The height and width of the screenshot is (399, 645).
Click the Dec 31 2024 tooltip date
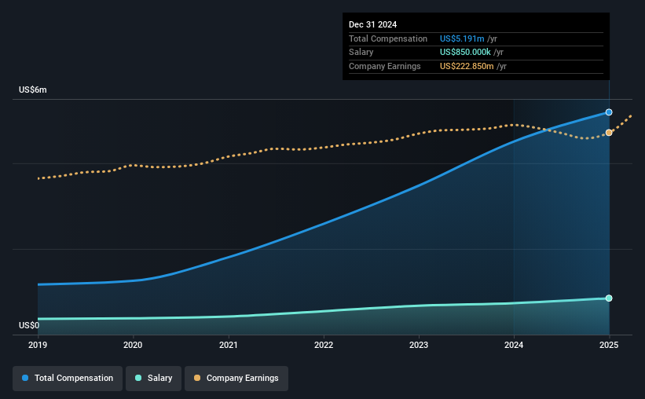372,24
